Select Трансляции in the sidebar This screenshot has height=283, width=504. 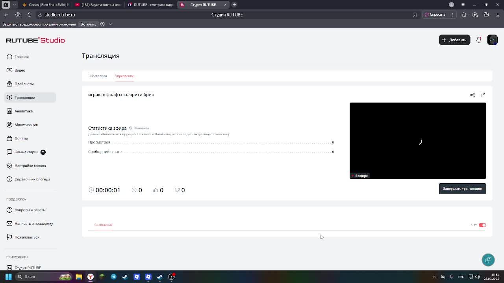pos(30,97)
